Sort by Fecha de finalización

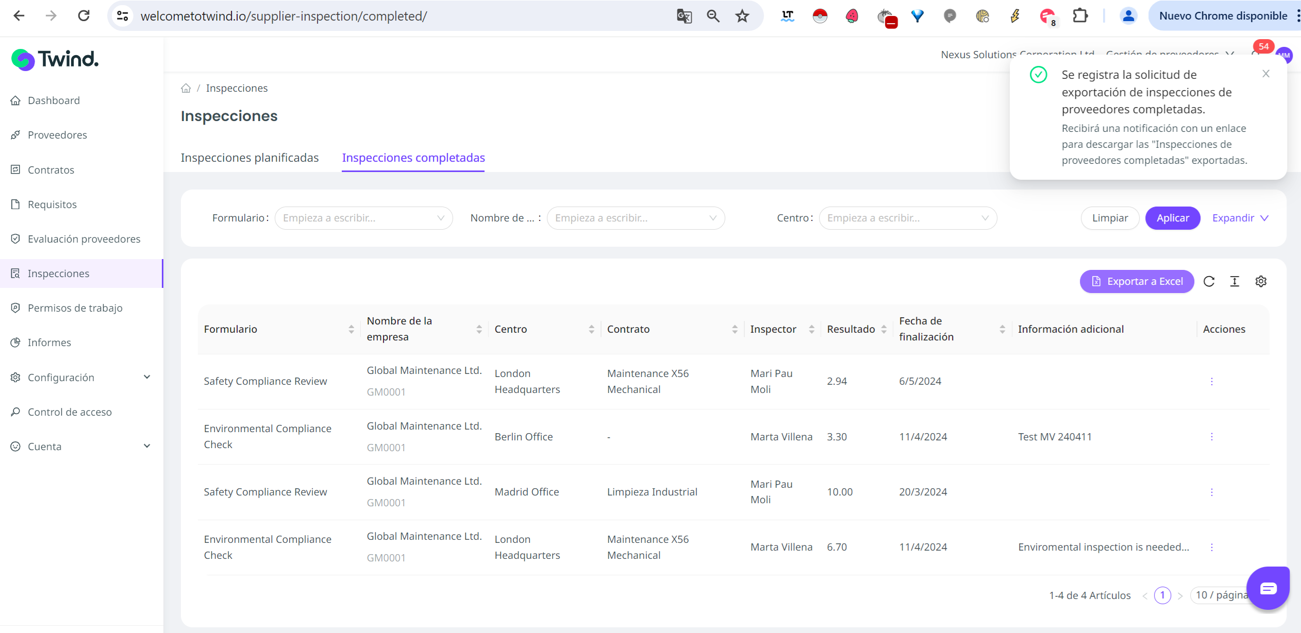(x=1002, y=329)
